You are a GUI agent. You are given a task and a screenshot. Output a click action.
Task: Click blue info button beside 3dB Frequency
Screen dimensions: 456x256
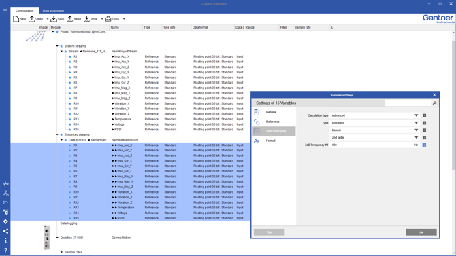424,145
